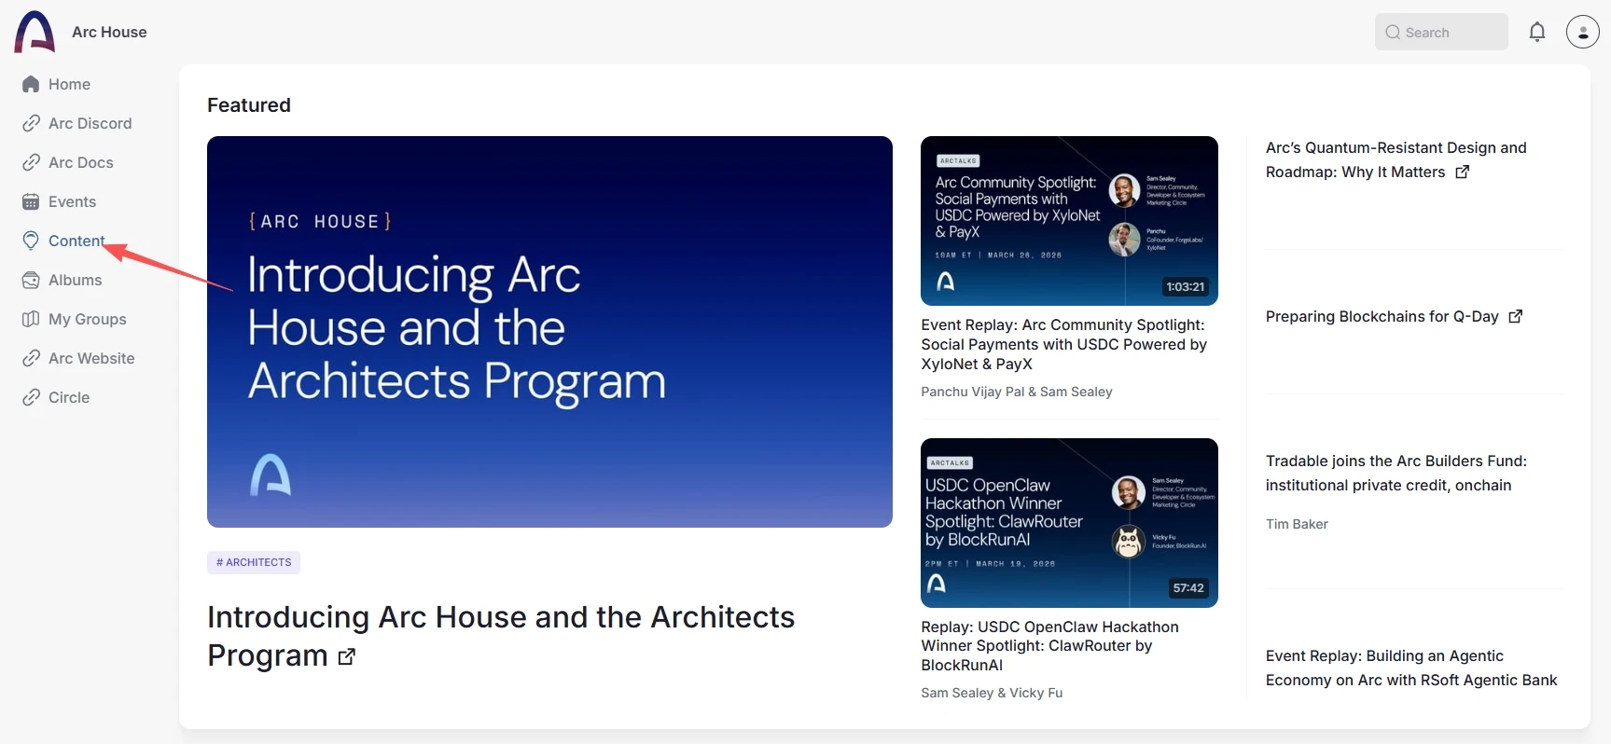Click the Home house icon in the sidebar
The width and height of the screenshot is (1611, 744).
tap(31, 84)
